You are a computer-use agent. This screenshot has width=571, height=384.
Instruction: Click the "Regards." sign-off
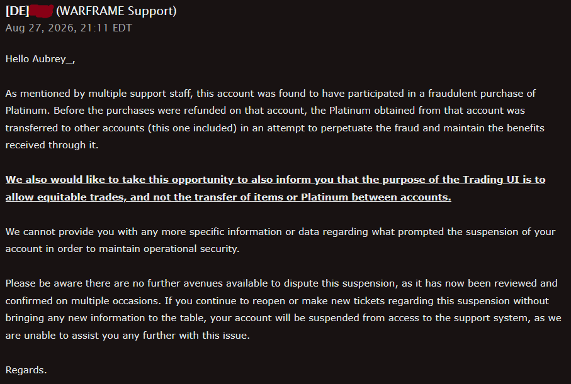point(26,370)
